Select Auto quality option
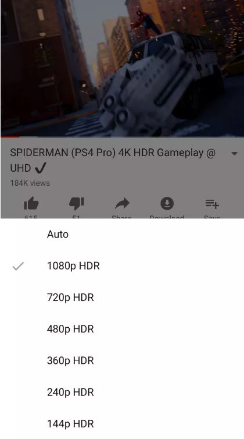 [x=122, y=234]
